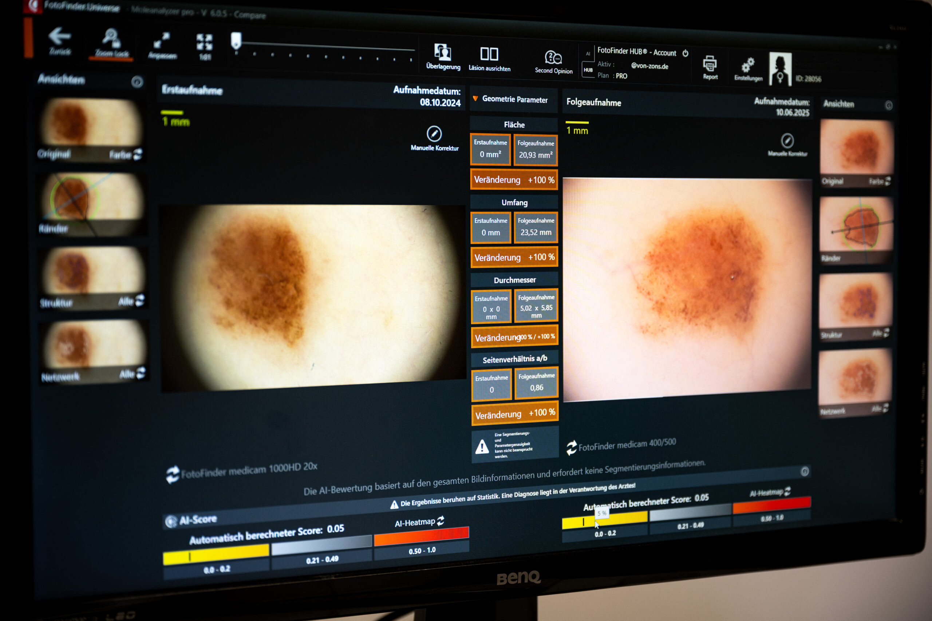Click FotoFinder HUB account power icon
Screen dimensions: 932x621
point(686,53)
